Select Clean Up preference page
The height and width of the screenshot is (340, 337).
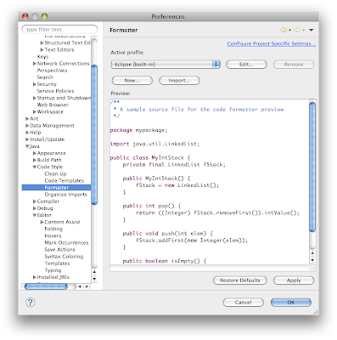coord(55,174)
